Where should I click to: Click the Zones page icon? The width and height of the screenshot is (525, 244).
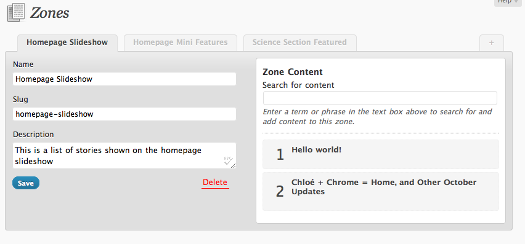[16, 13]
